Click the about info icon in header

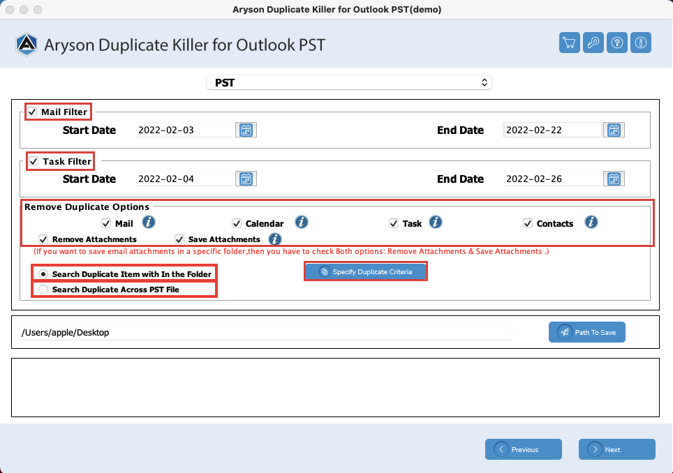click(641, 43)
